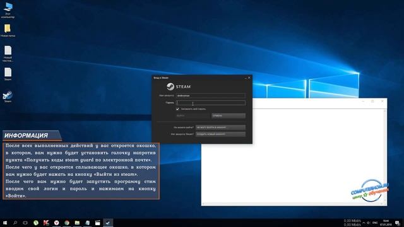This screenshot has width=404, height=227.
Task: Click the Cancel button in Steam login
Action: (x=229, y=116)
